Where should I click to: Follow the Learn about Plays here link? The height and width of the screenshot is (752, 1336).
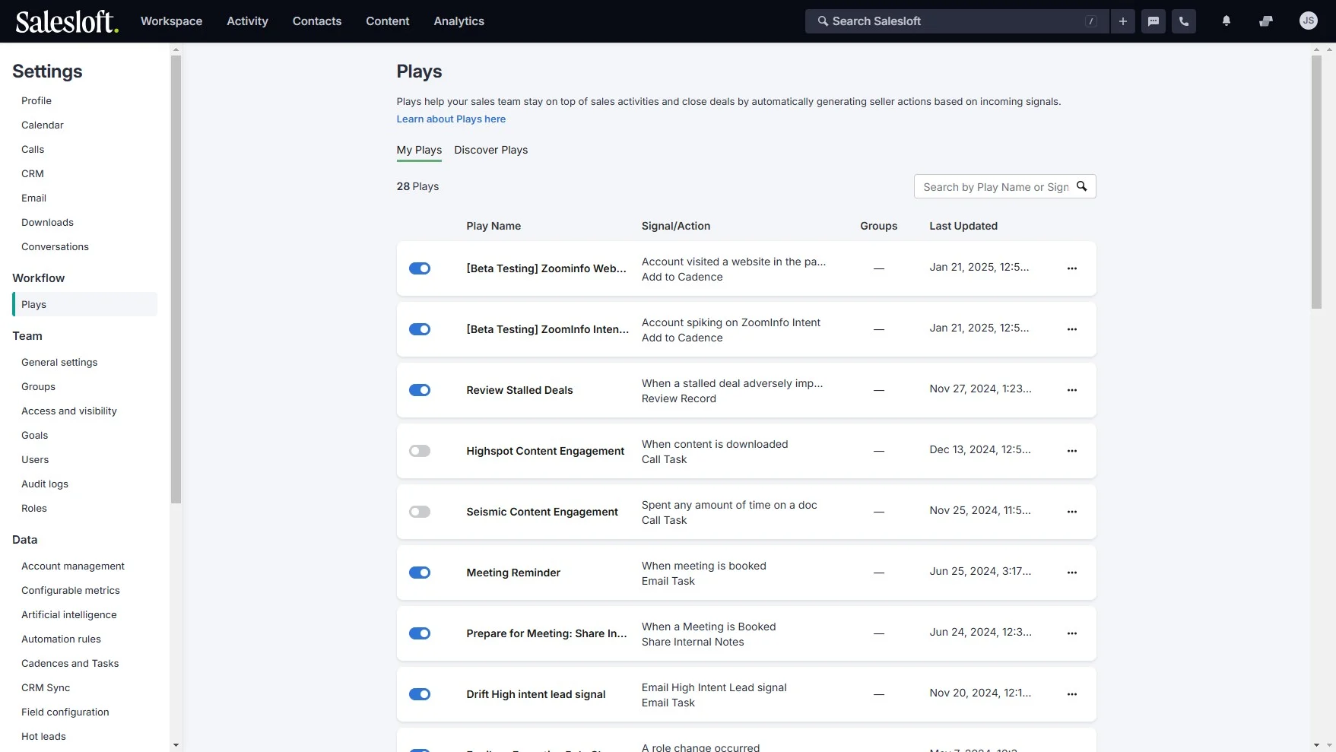click(451, 119)
